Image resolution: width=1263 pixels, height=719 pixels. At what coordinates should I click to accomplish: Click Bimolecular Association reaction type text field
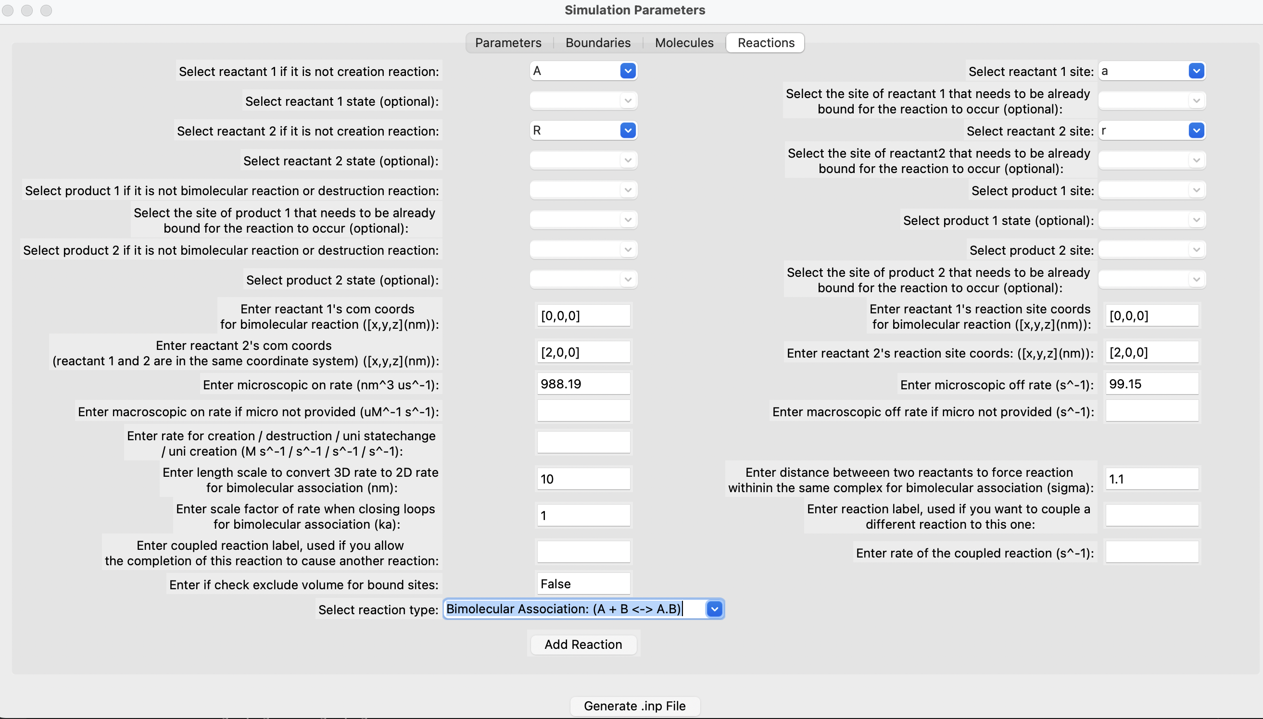(575, 609)
